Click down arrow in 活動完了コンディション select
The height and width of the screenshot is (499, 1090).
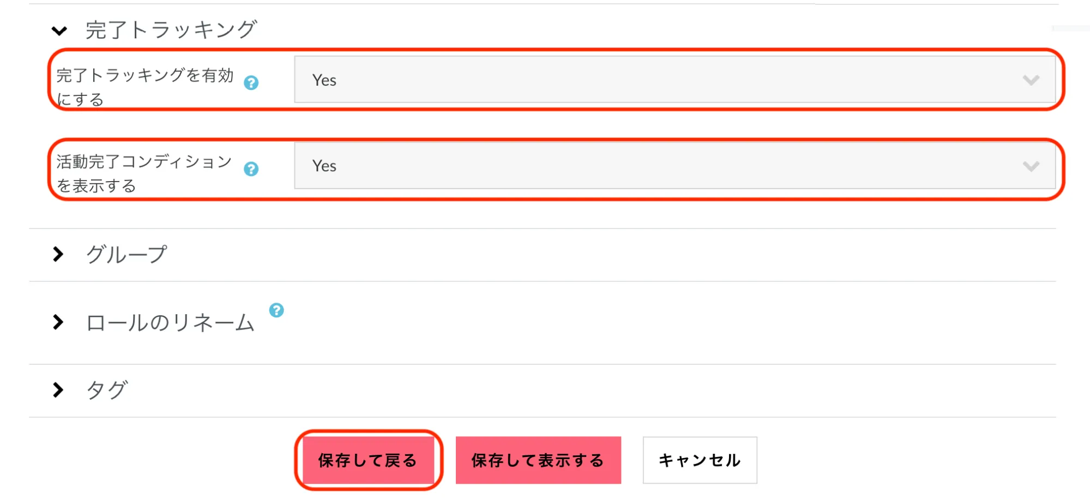point(1031,166)
